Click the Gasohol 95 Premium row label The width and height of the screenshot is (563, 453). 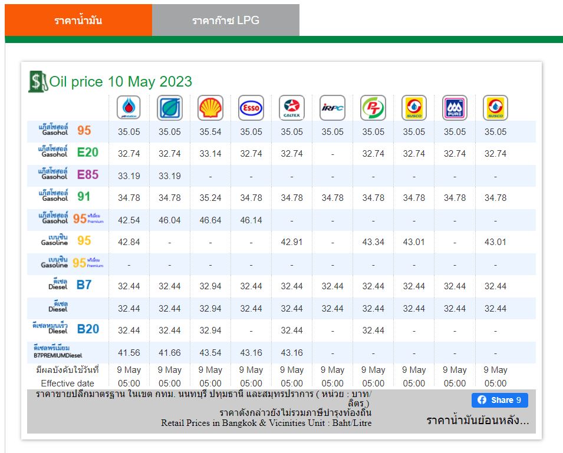71,219
